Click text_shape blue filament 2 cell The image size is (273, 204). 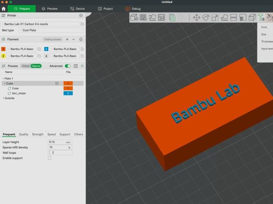coord(68,93)
